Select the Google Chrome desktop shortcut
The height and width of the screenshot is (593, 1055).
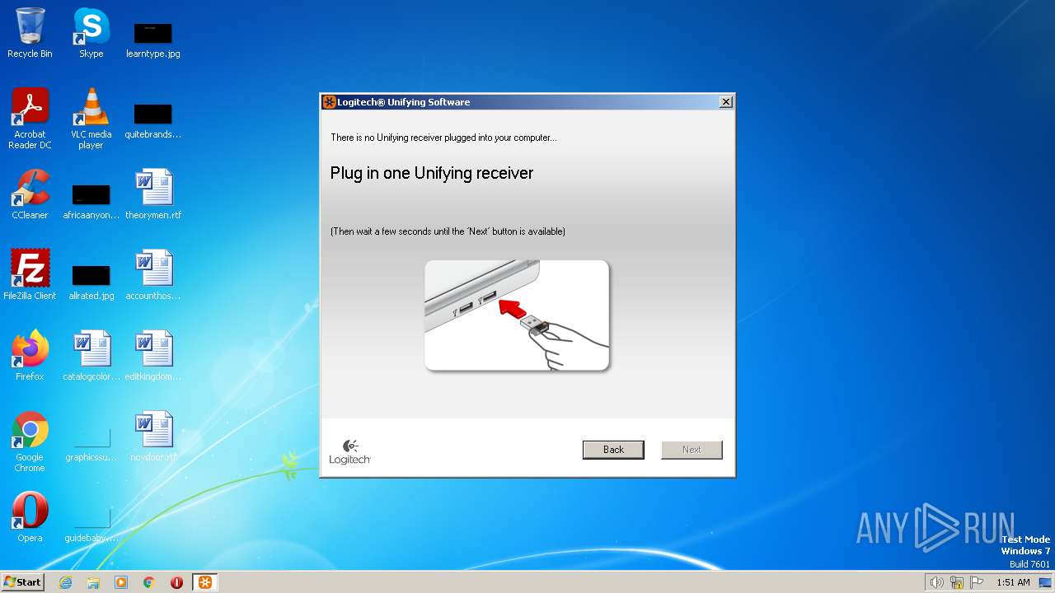[30, 441]
